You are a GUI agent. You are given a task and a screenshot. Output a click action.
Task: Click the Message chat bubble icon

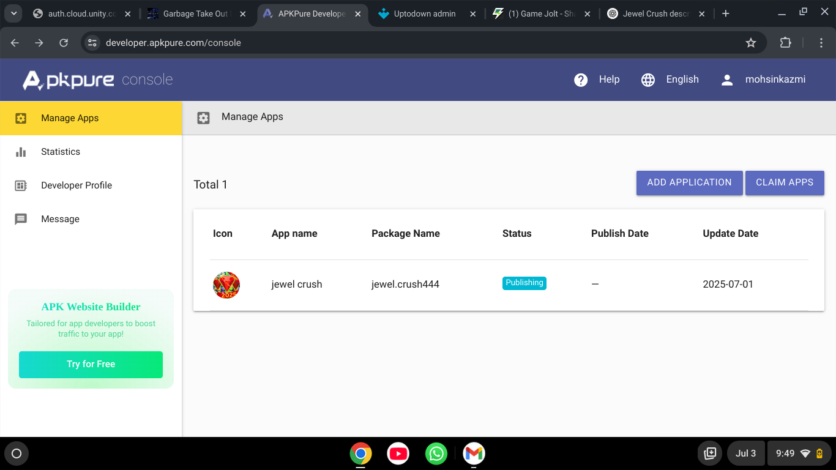point(21,219)
